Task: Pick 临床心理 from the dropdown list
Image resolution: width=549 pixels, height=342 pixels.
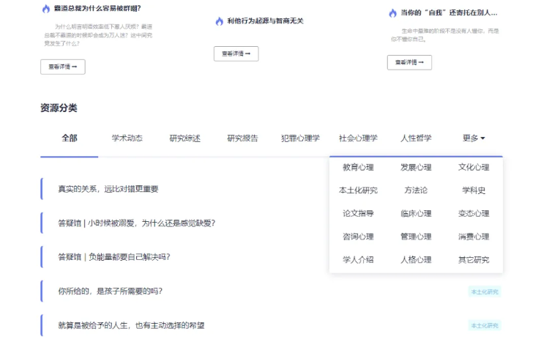Action: click(x=416, y=214)
